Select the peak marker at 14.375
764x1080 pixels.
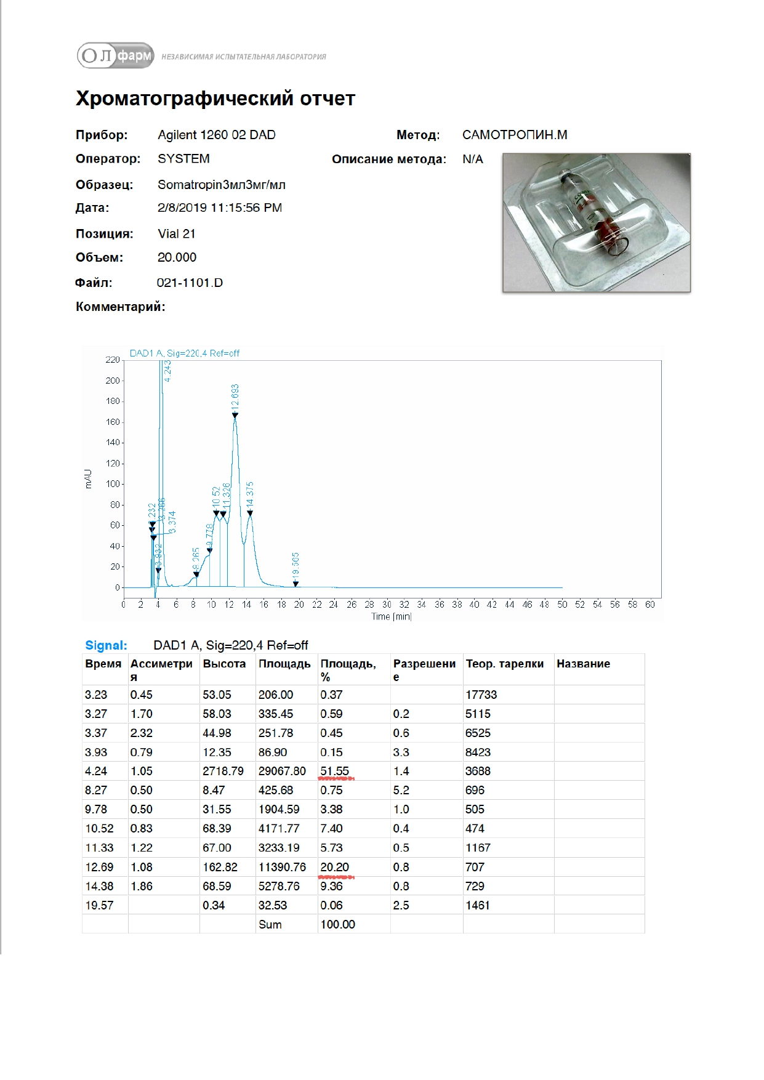click(x=250, y=514)
